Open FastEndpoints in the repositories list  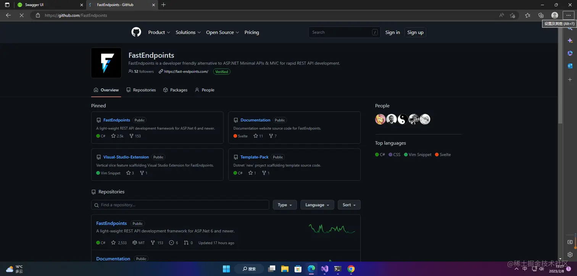tap(111, 223)
